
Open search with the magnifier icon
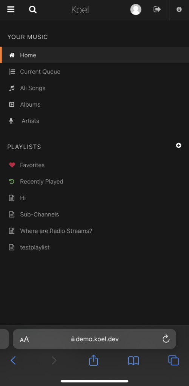point(32,9)
